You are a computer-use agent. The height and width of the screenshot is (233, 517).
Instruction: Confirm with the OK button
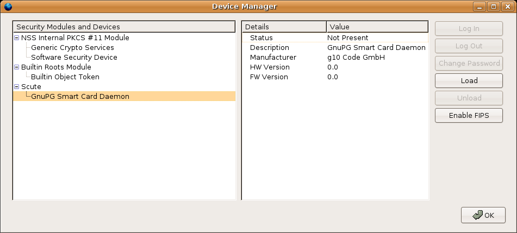click(x=483, y=215)
